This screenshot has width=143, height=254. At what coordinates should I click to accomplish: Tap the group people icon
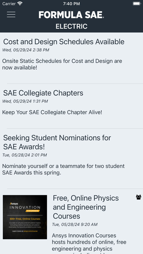pos(138,197)
